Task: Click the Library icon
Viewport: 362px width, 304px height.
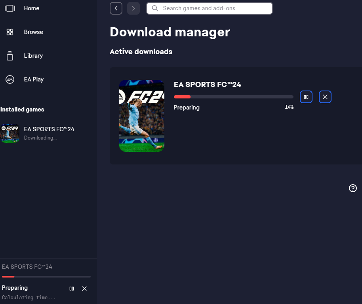Action: coord(10,56)
